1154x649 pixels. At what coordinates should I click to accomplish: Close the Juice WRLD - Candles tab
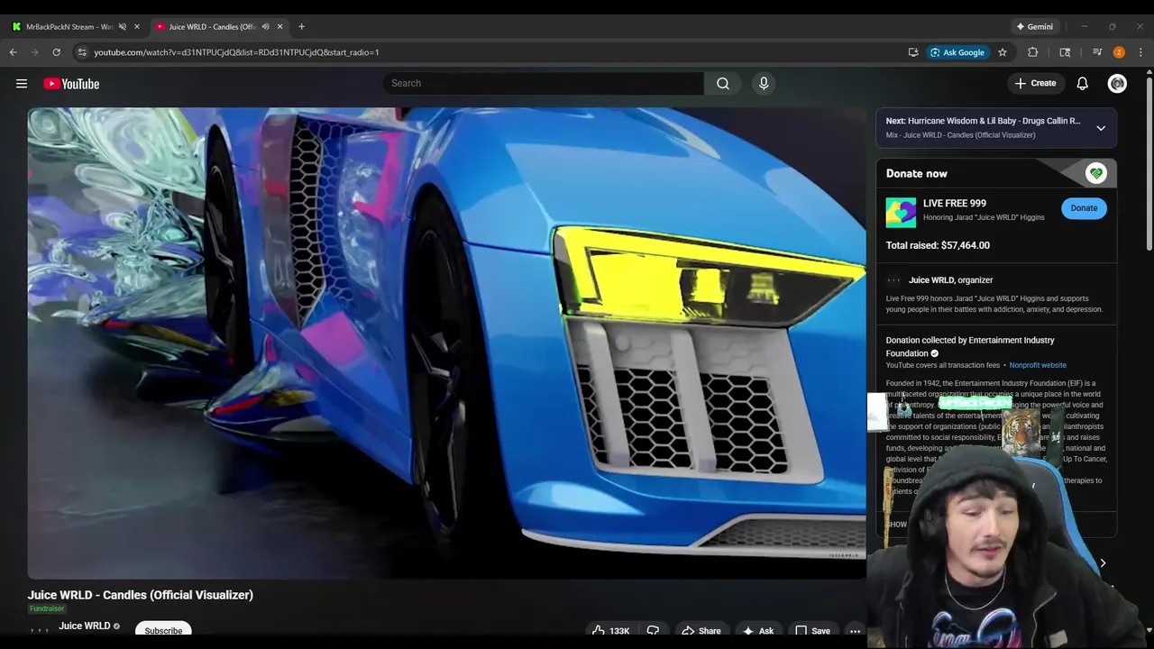[279, 27]
